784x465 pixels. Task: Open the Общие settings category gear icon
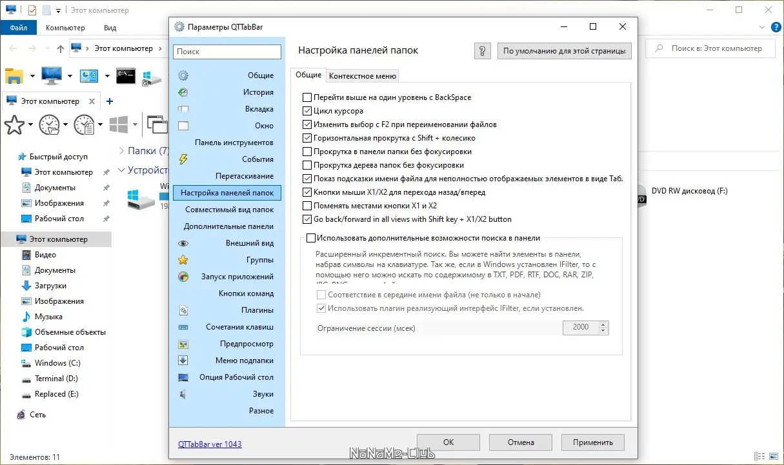[183, 75]
